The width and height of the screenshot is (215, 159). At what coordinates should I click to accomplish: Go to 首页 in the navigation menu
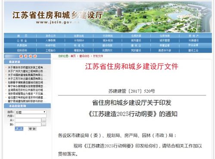tap(22, 36)
